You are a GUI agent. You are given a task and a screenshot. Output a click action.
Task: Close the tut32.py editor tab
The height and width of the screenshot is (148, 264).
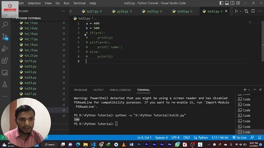point(226,11)
